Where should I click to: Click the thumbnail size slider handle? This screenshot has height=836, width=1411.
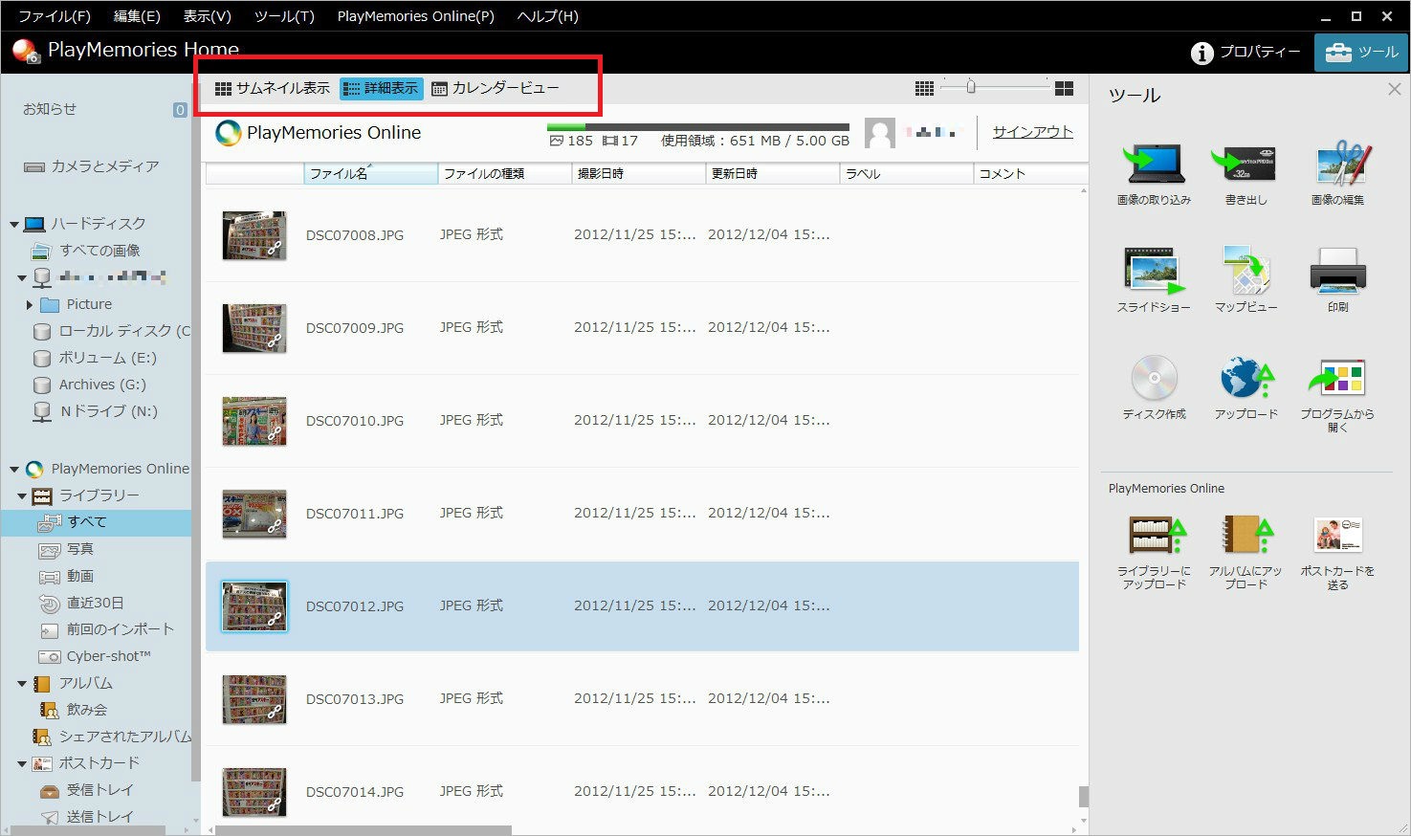coord(971,87)
